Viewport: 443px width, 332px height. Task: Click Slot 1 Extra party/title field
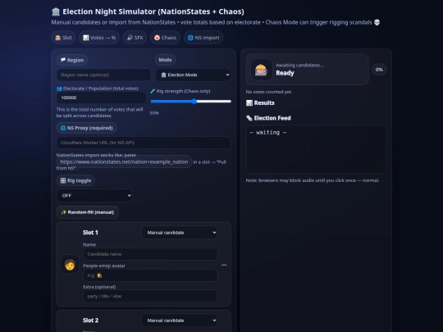pyautogui.click(x=150, y=296)
